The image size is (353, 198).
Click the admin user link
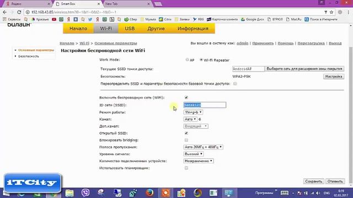tap(242, 43)
